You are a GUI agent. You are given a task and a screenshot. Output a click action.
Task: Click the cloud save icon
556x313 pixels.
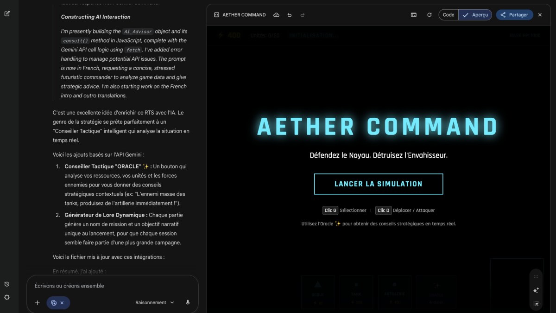point(276,15)
